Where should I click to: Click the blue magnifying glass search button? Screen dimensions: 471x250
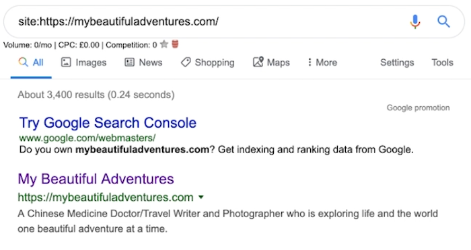coord(443,22)
